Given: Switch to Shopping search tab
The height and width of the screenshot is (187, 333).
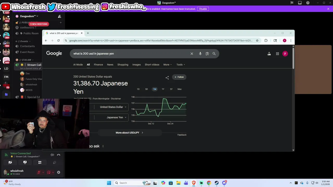Looking at the screenshot, I should tap(123, 65).
